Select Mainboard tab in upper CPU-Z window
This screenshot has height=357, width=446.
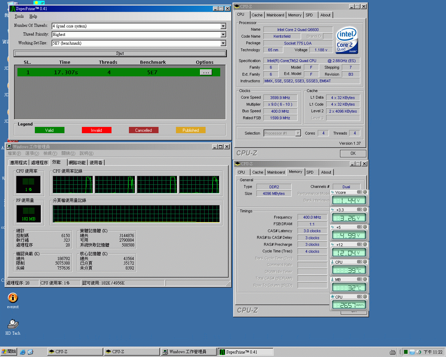[x=275, y=15]
